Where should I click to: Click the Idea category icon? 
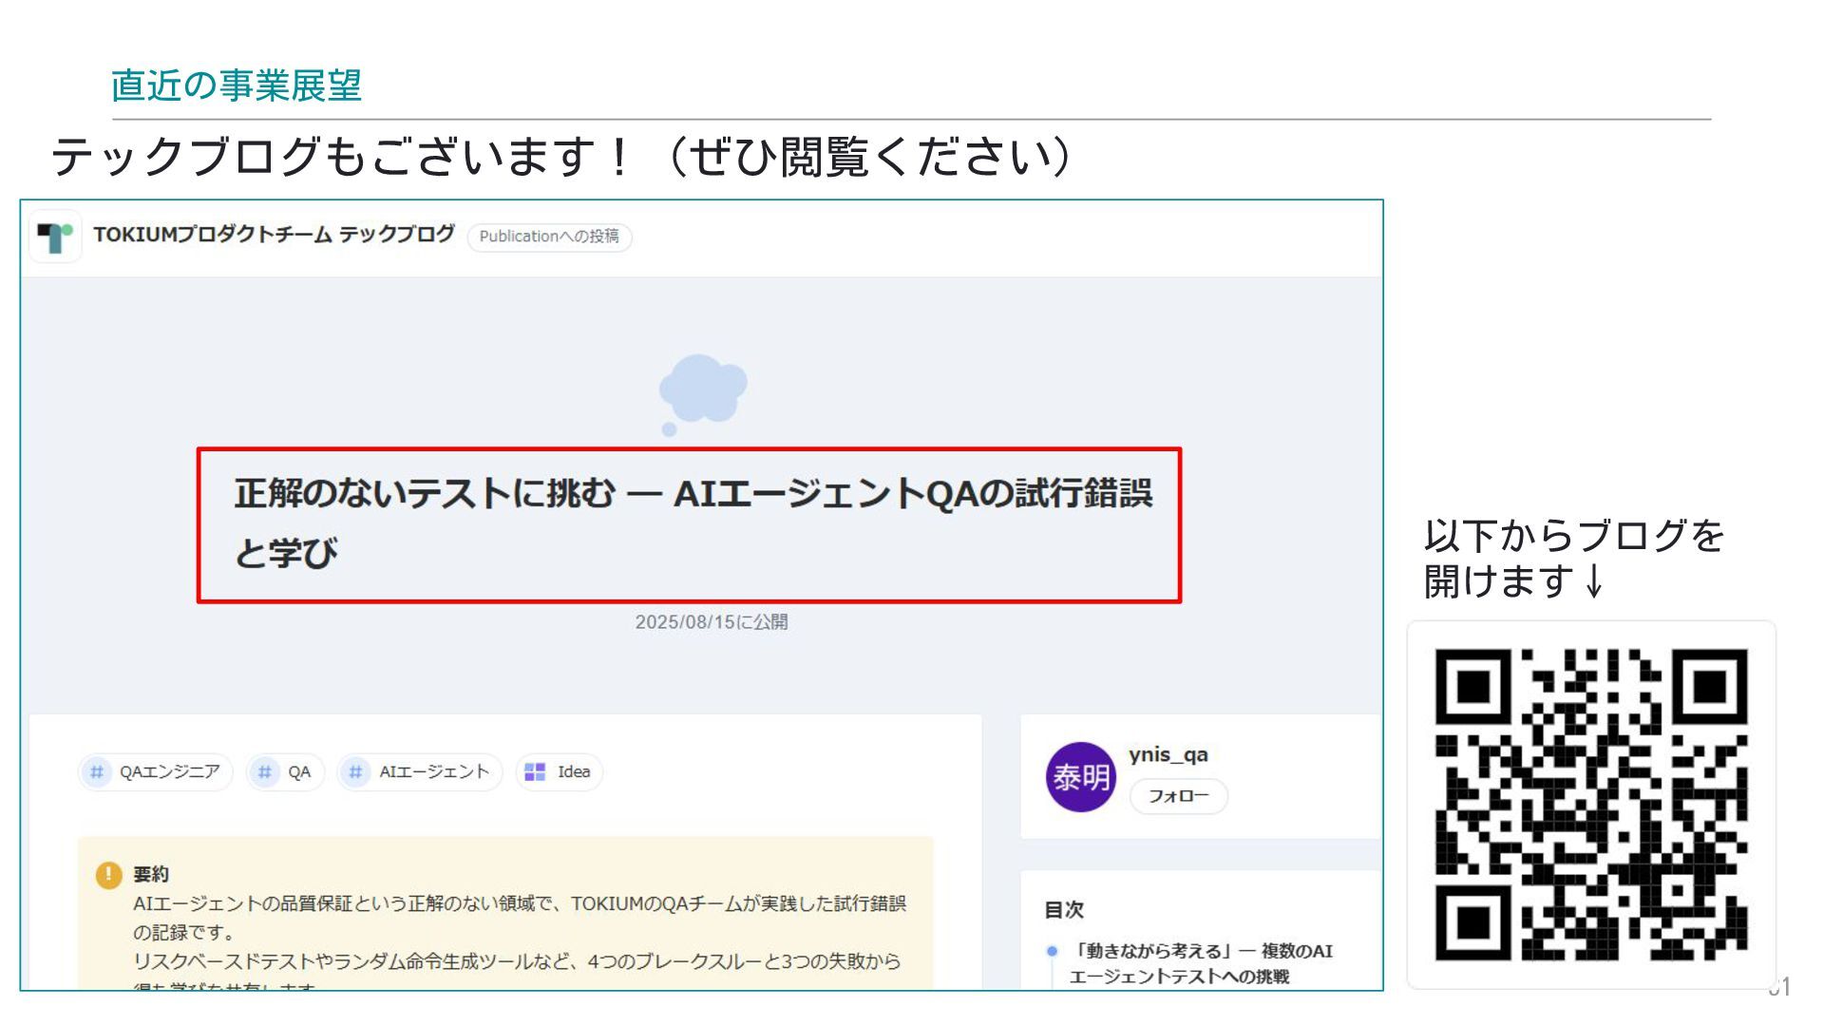tap(535, 772)
